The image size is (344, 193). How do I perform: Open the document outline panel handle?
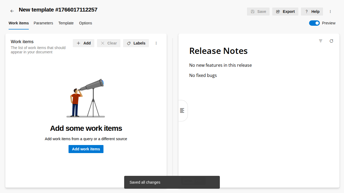(x=182, y=110)
